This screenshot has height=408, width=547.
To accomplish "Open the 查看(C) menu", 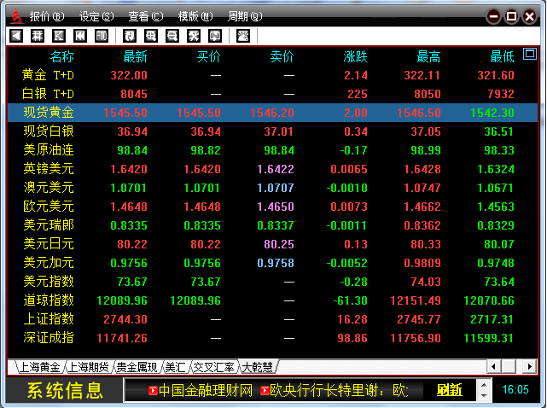I will coord(145,16).
